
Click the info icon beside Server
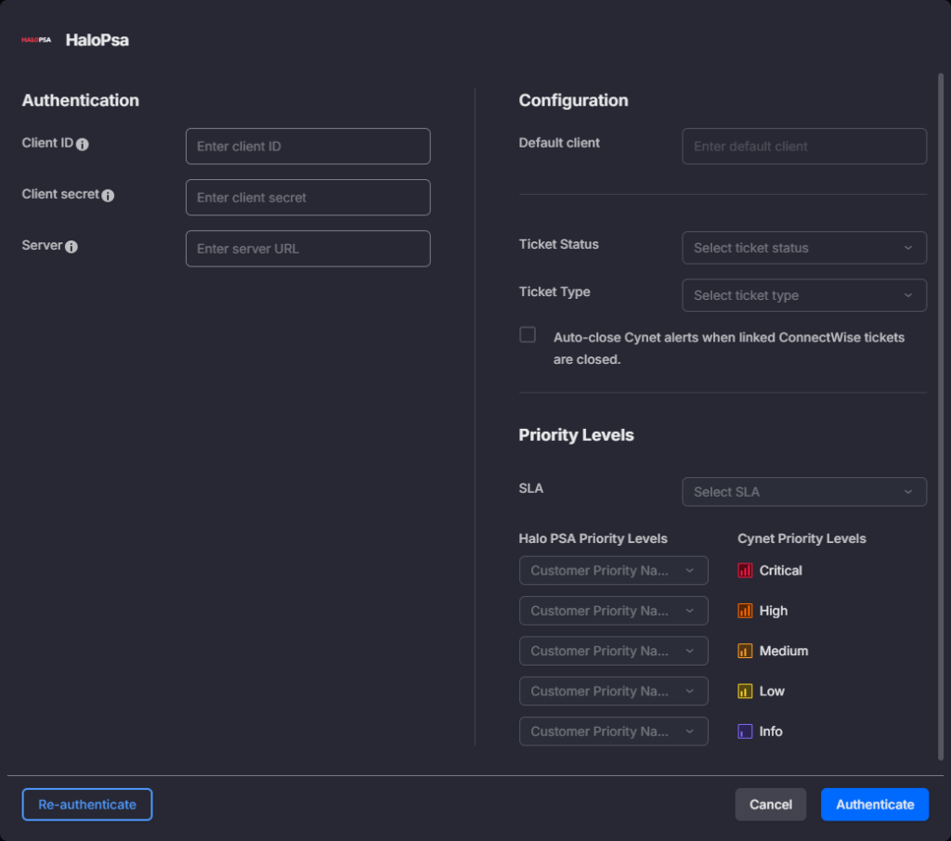coord(72,247)
